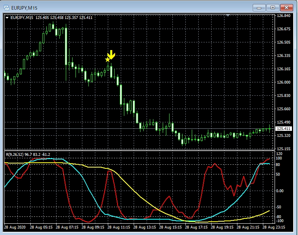Click the yellow down arrow signal marker
Viewport: 298px width, 235px height.
coord(111,55)
